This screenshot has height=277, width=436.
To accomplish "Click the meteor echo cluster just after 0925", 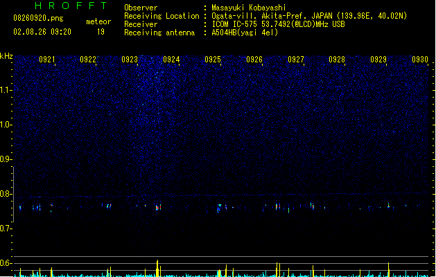I will 219,208.
